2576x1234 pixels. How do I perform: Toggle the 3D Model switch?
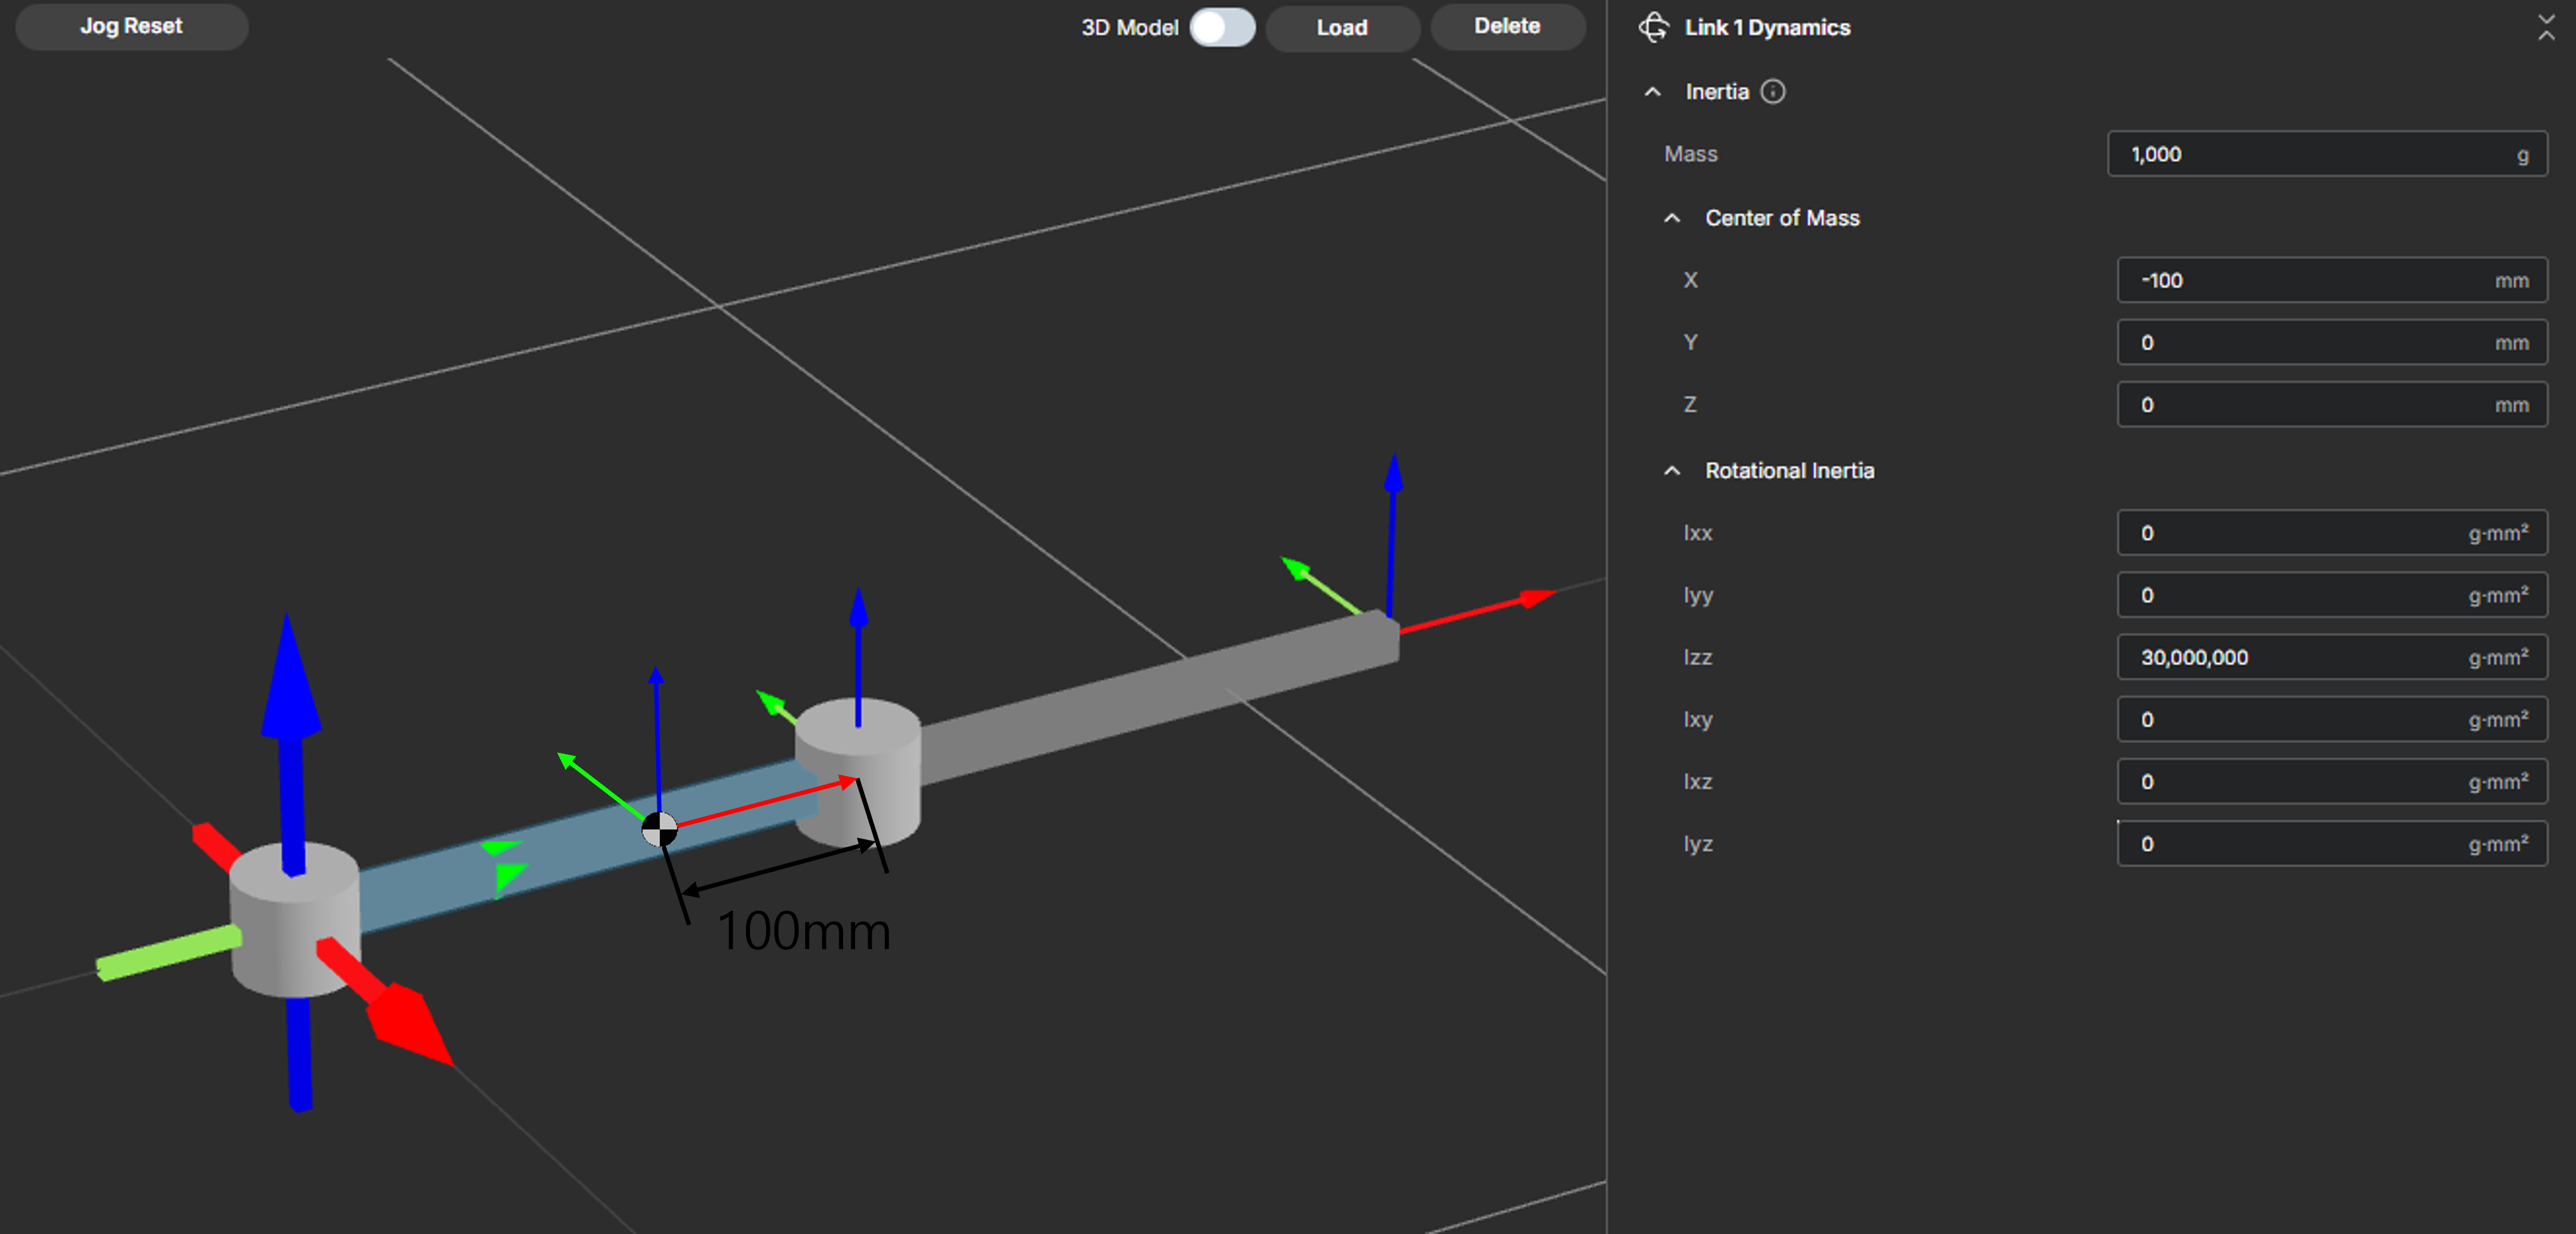pos(1222,27)
